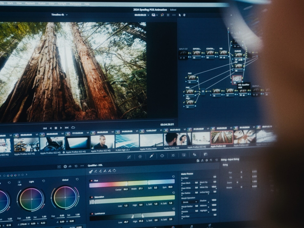Open the Color menu in menu bar
Viewport: 304px width, 228px height.
(52, 4)
